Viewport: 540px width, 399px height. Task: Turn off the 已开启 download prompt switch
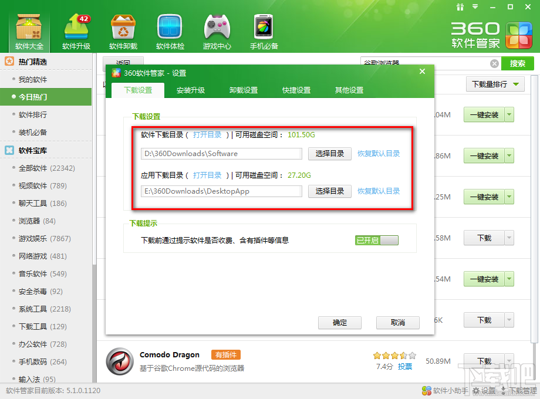(x=376, y=240)
